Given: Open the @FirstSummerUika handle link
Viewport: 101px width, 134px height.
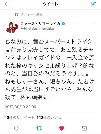Looking at the screenshot, I should coord(37,29).
